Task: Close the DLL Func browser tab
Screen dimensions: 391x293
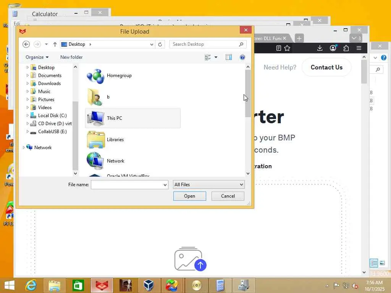Action: pos(284,38)
